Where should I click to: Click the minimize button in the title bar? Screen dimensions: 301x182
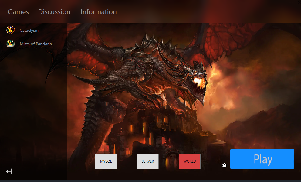point(291,2)
